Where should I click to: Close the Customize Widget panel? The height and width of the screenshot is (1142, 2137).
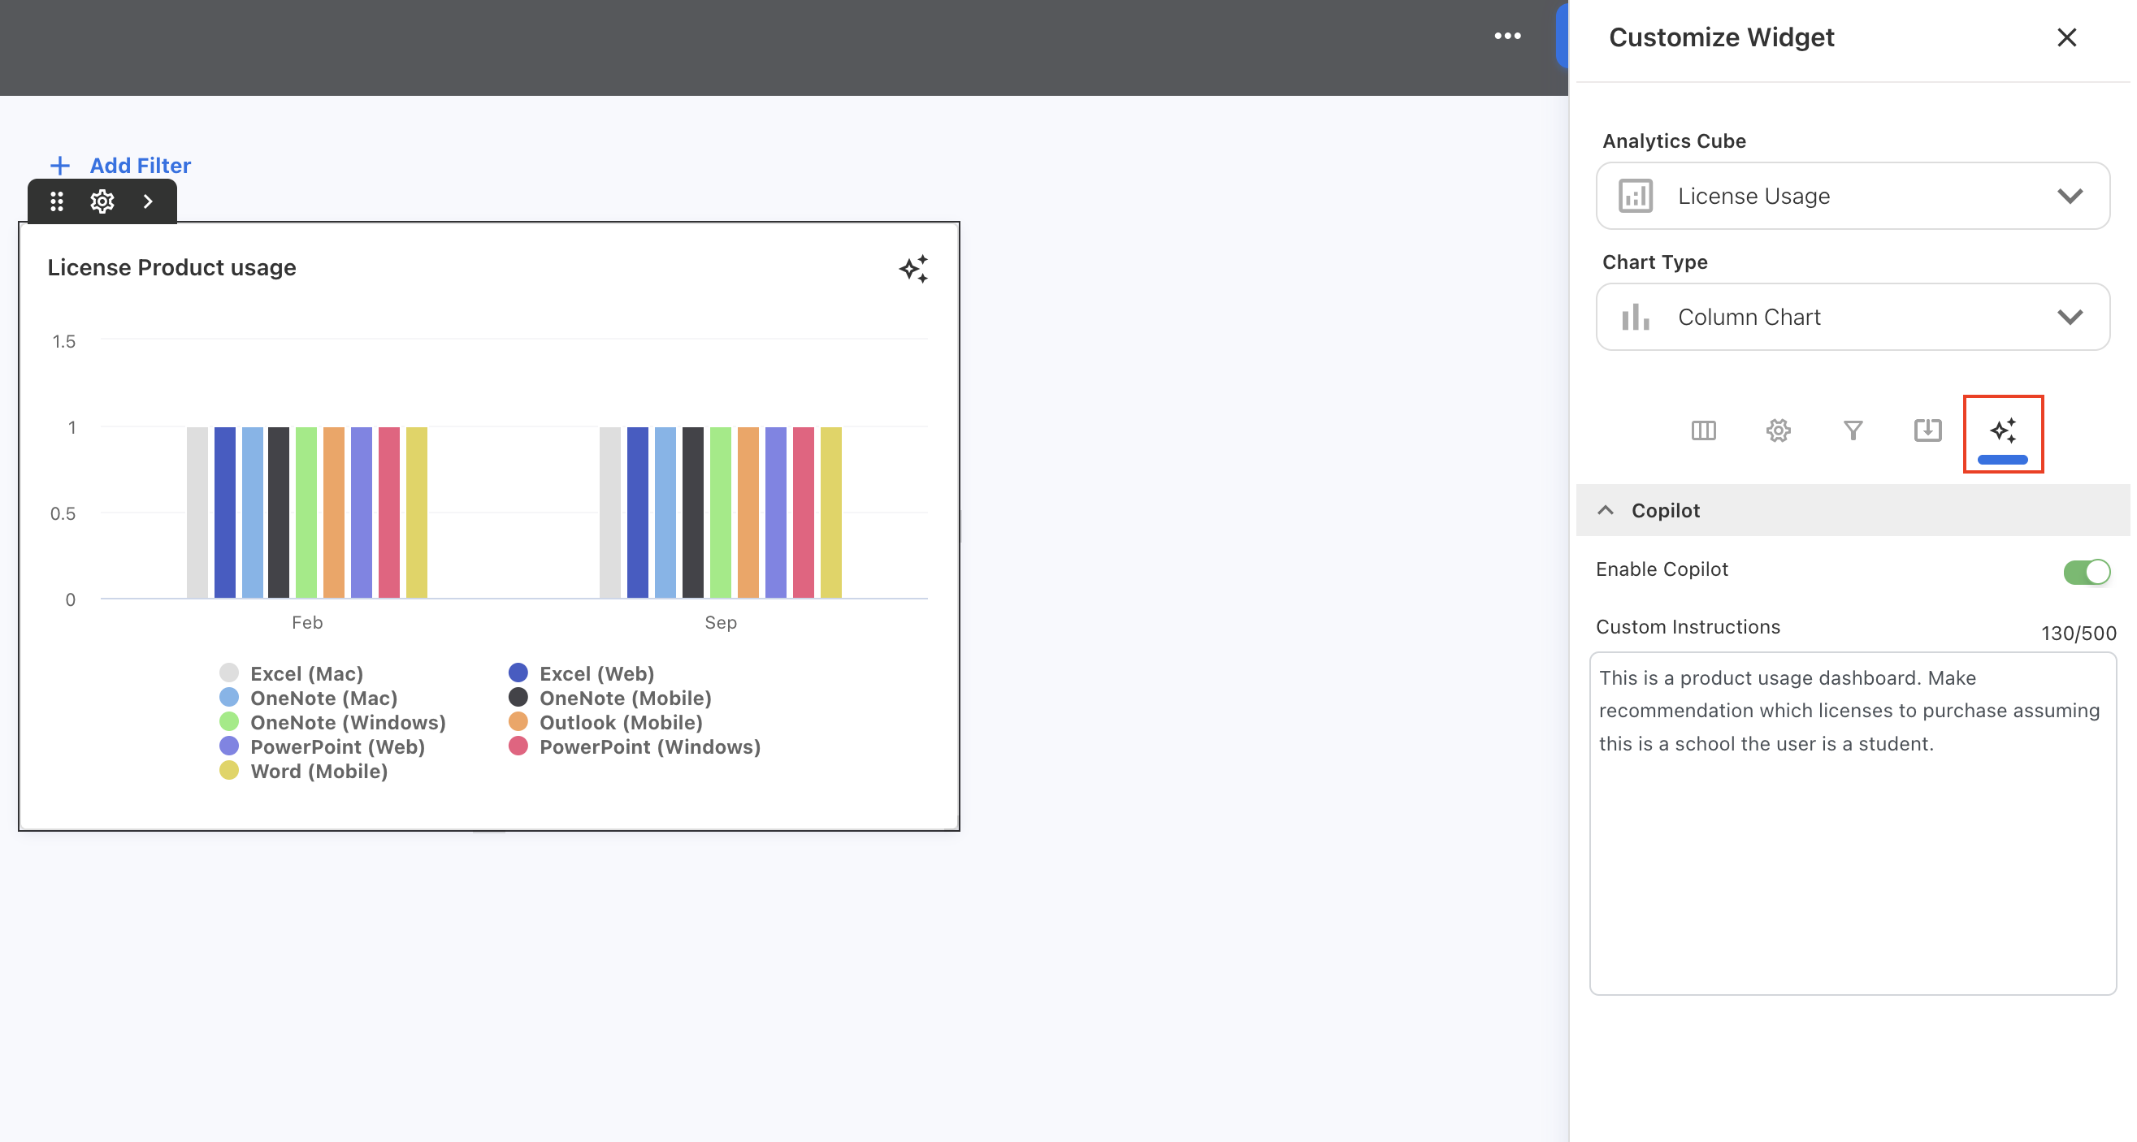coord(2066,37)
